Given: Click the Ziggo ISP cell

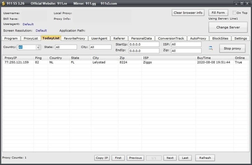Looking at the screenshot, I should (x=147, y=62).
